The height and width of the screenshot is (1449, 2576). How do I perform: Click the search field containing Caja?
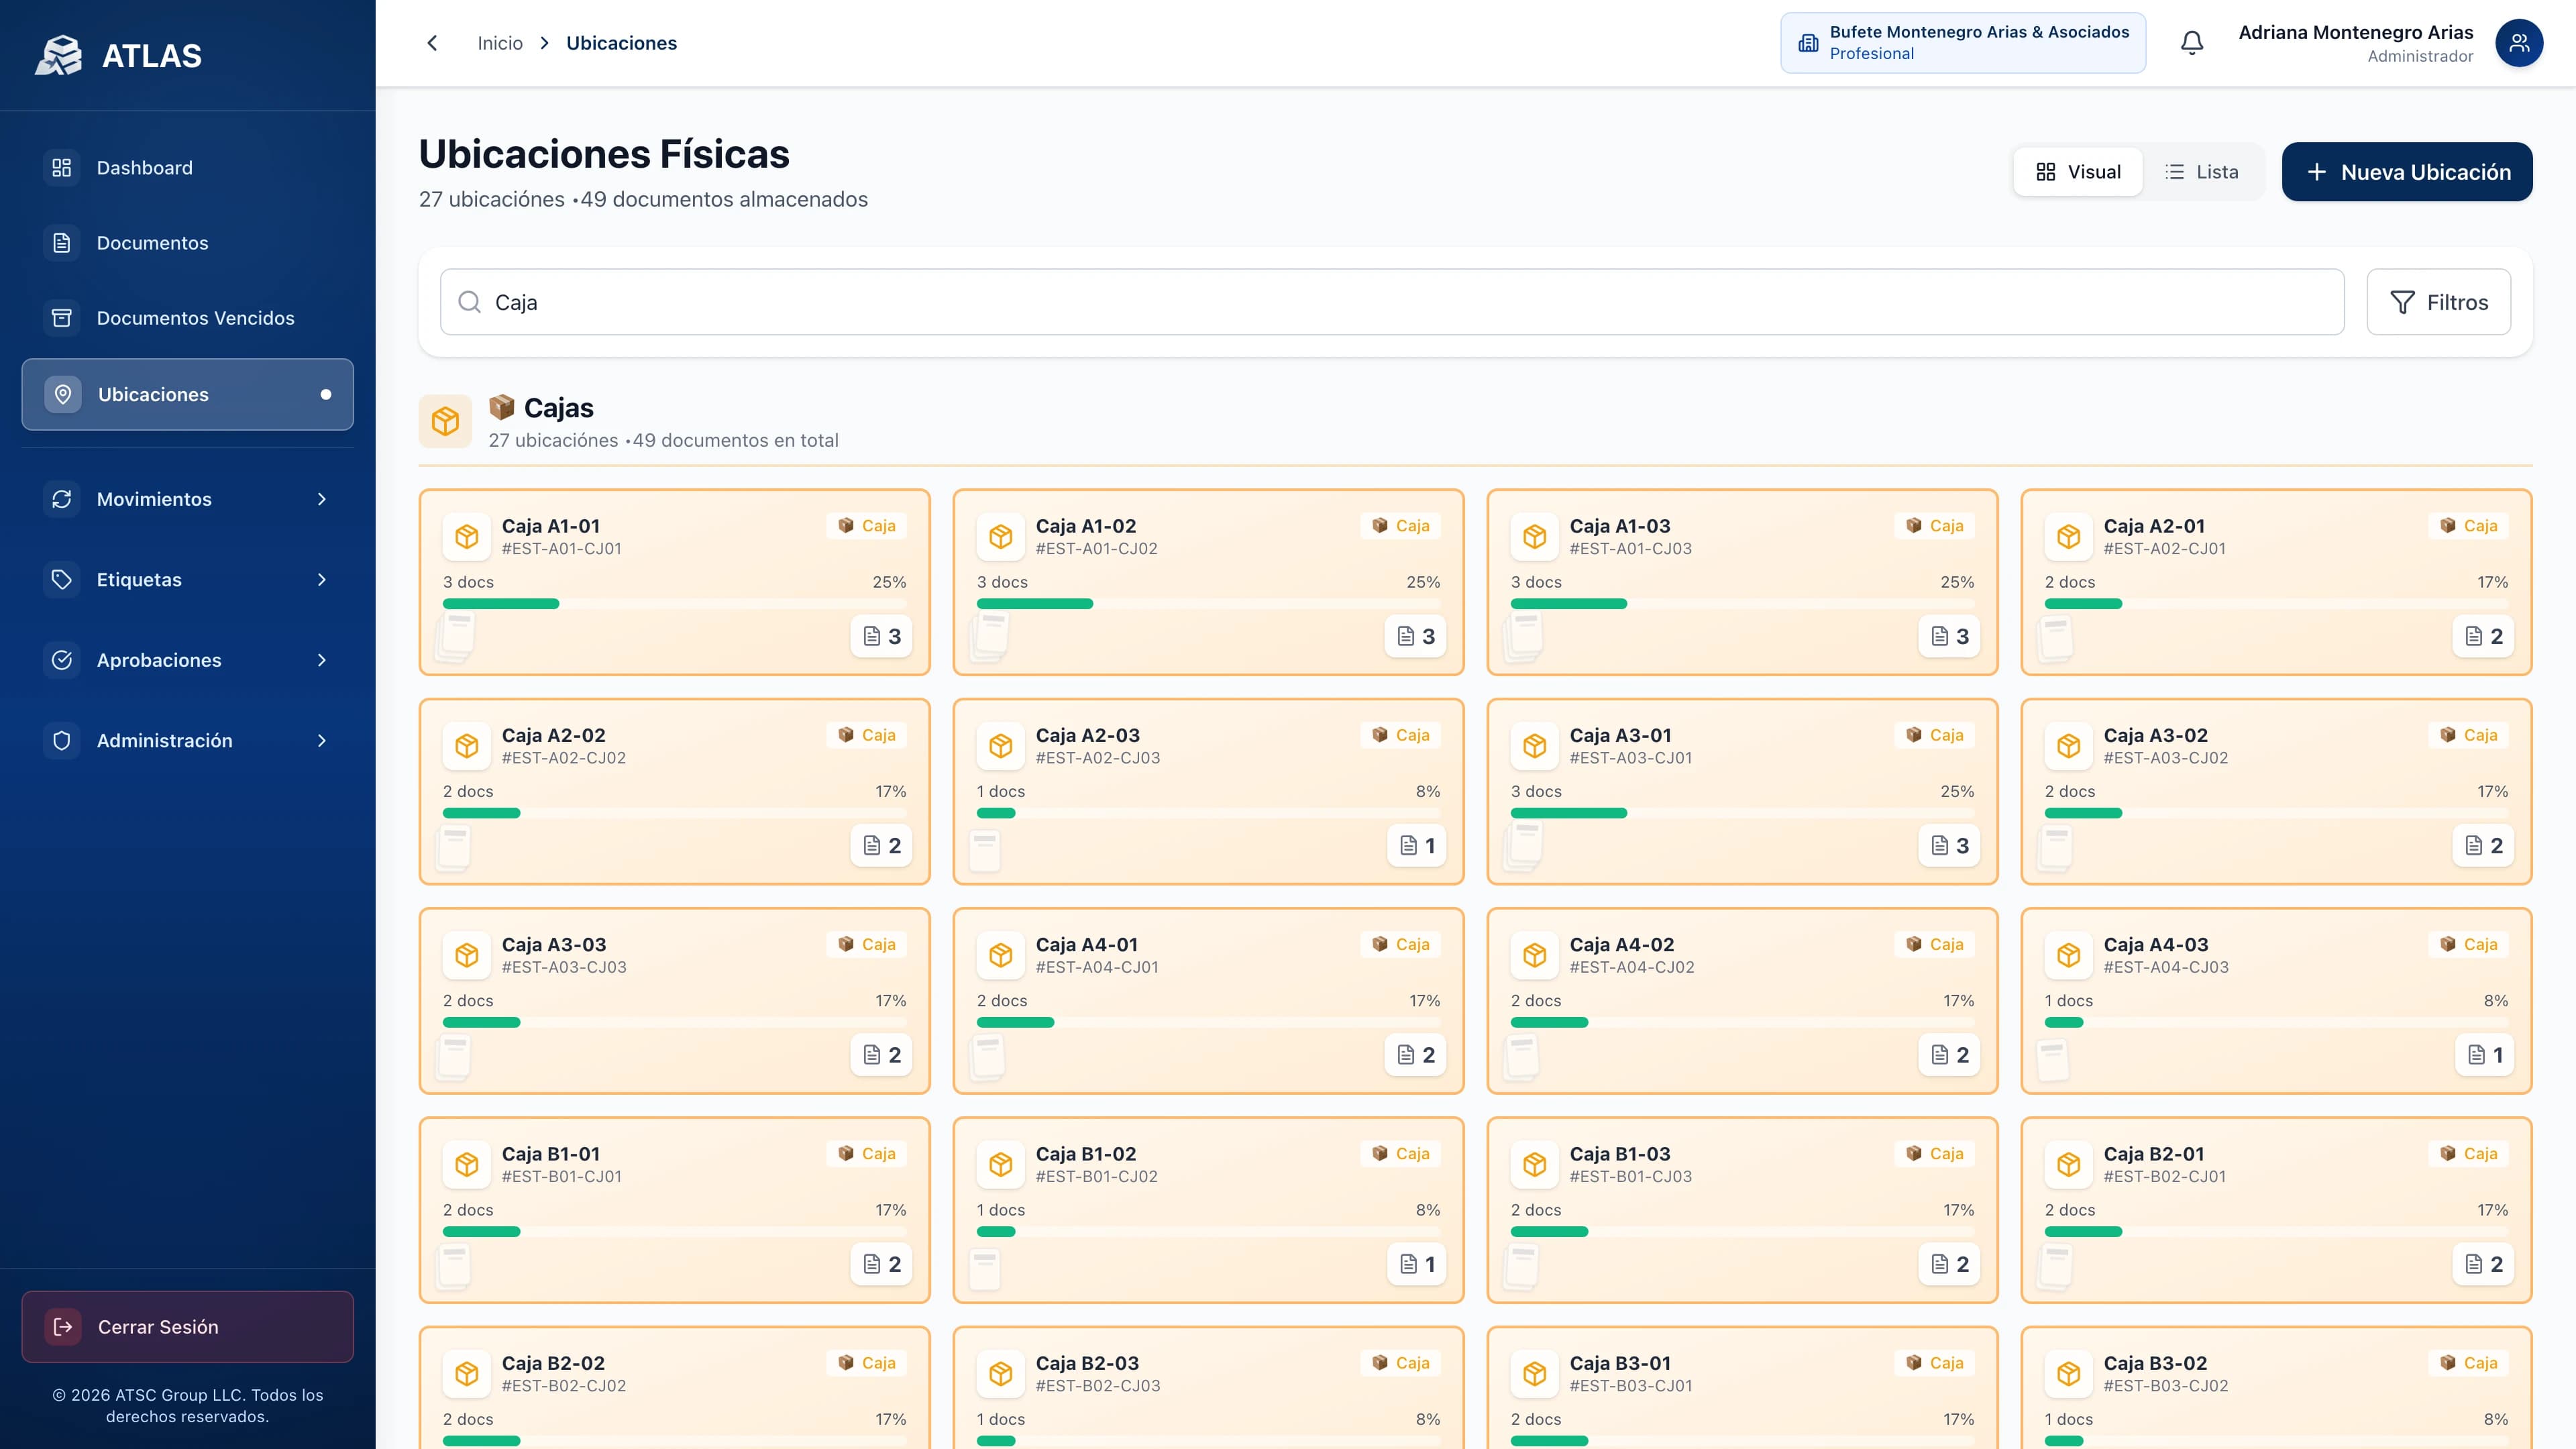pyautogui.click(x=1392, y=302)
